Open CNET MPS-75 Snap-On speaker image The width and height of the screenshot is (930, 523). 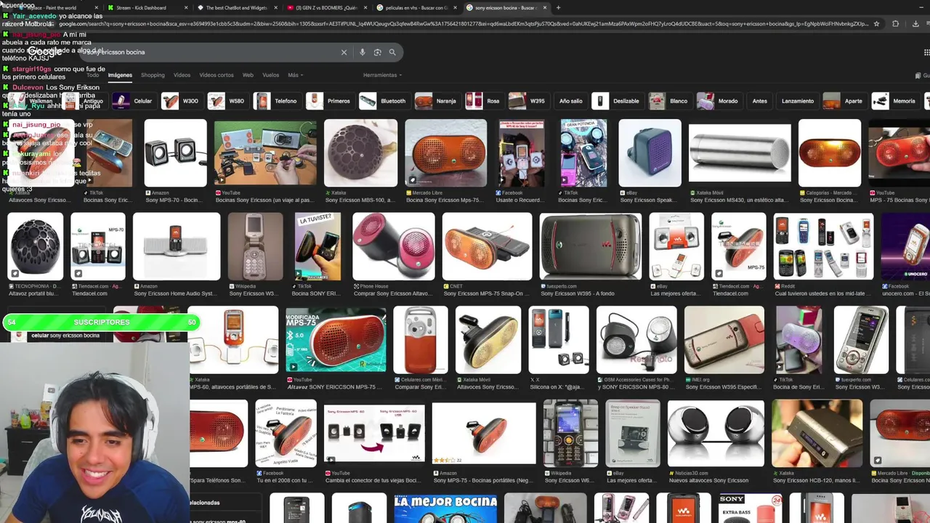click(487, 246)
